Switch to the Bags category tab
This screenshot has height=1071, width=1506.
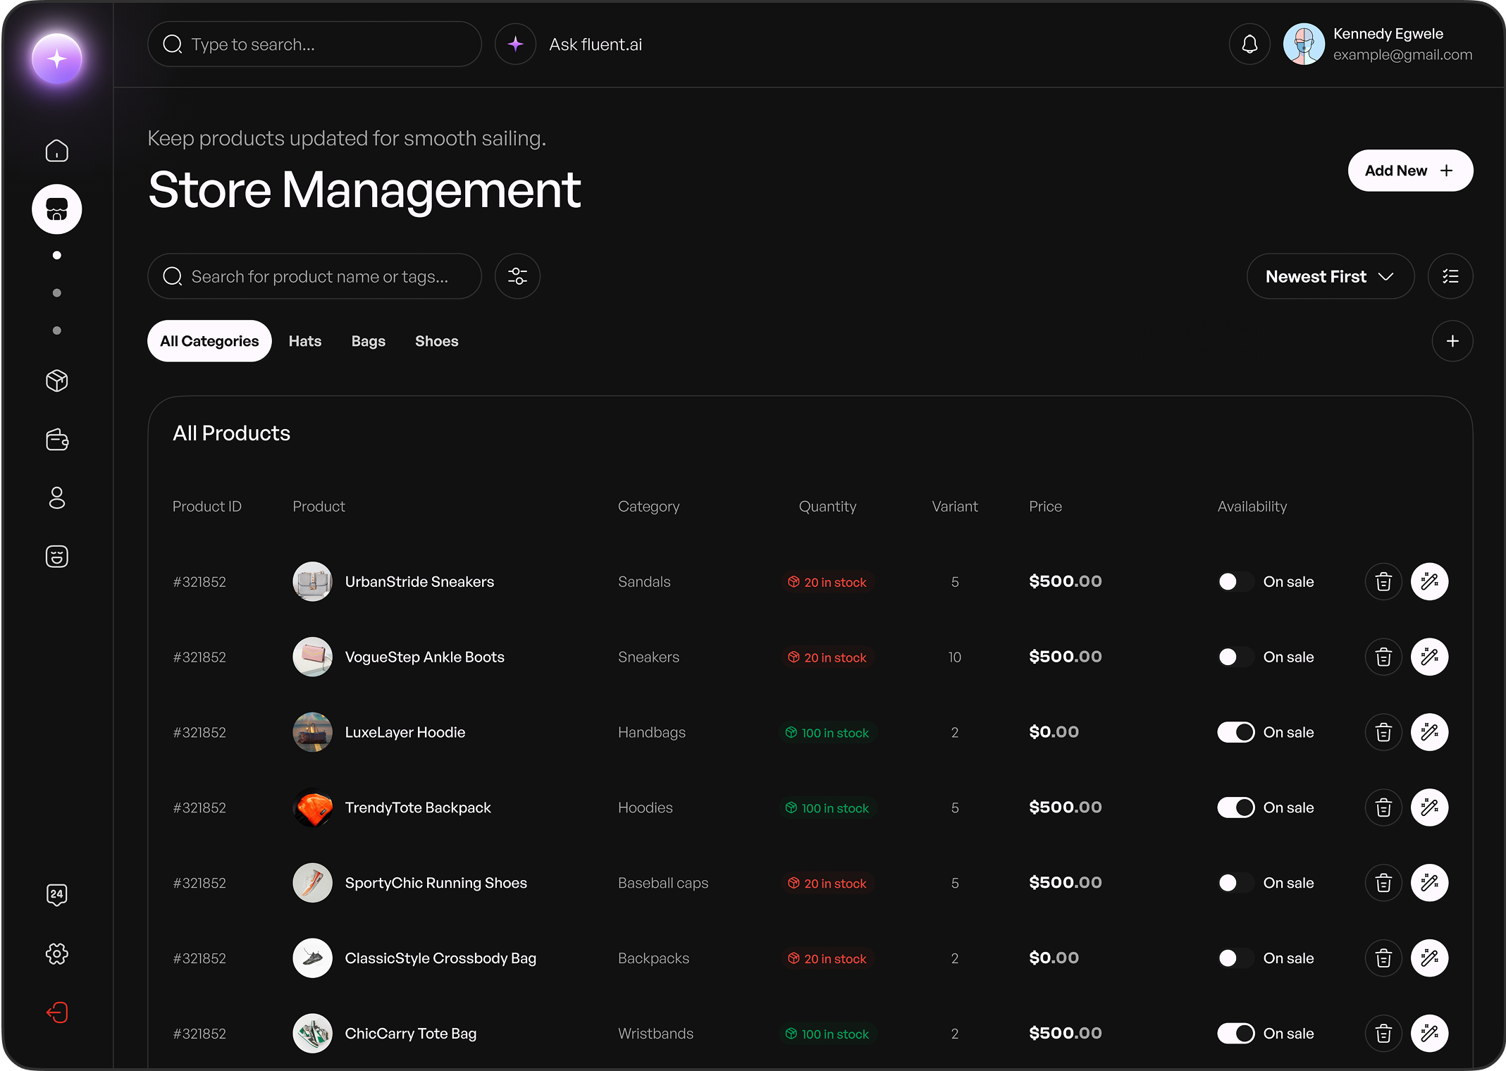tap(368, 341)
